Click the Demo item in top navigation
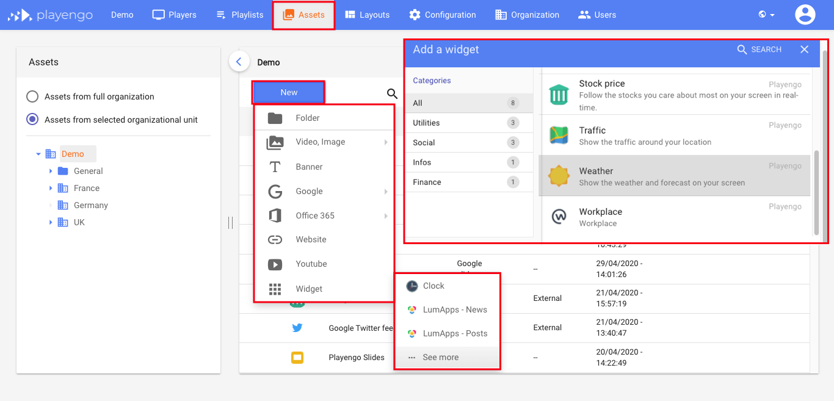The height and width of the screenshot is (401, 834). (x=122, y=15)
